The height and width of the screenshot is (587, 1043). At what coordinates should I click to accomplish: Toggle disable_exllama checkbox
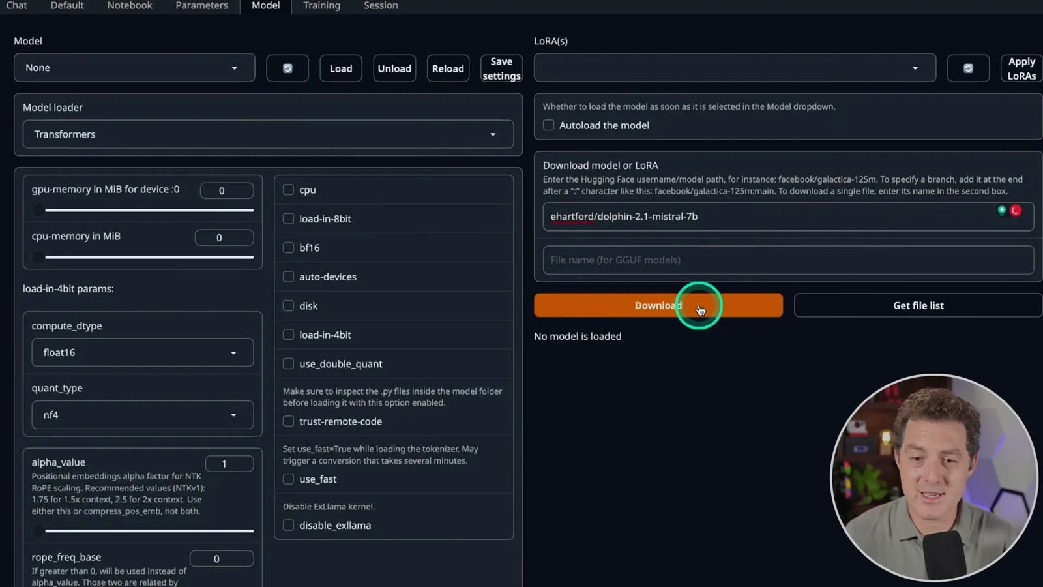point(288,526)
